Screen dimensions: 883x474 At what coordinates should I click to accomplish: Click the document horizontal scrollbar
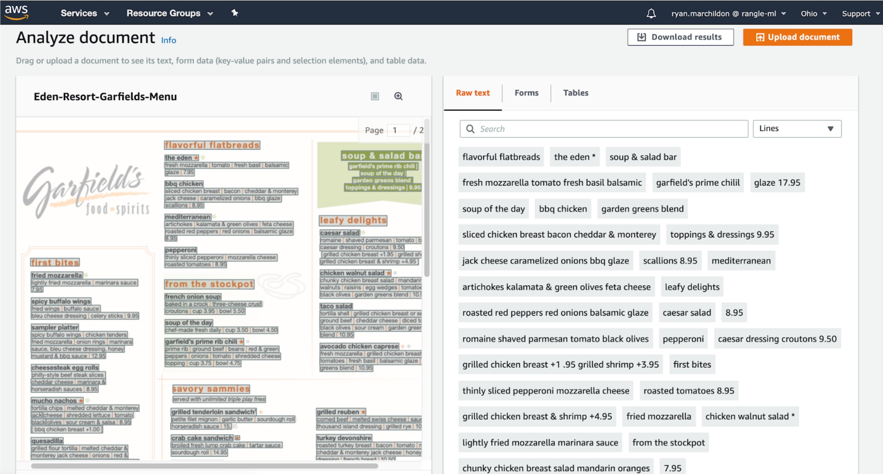[204, 466]
